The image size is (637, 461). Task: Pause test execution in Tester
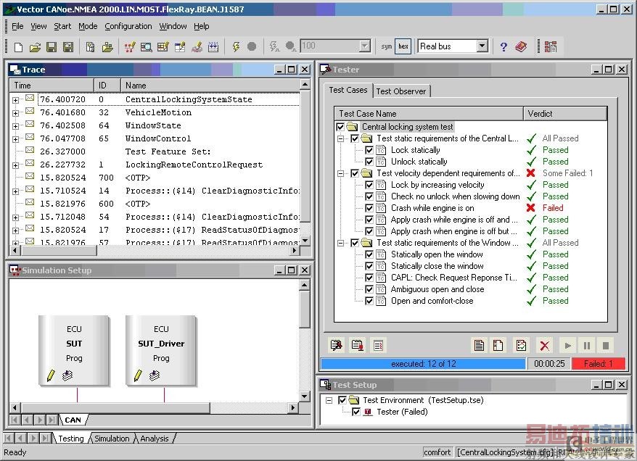coord(587,346)
